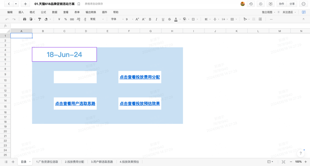Open the user avatar profile
Image resolution: width=310 pixels, height=166 pixels.
243,4
